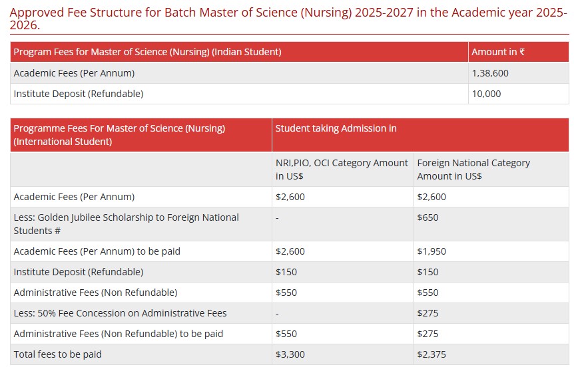Click the $150 deposit in Foreign National column
Screen dimensions: 574x367
[x=428, y=272]
